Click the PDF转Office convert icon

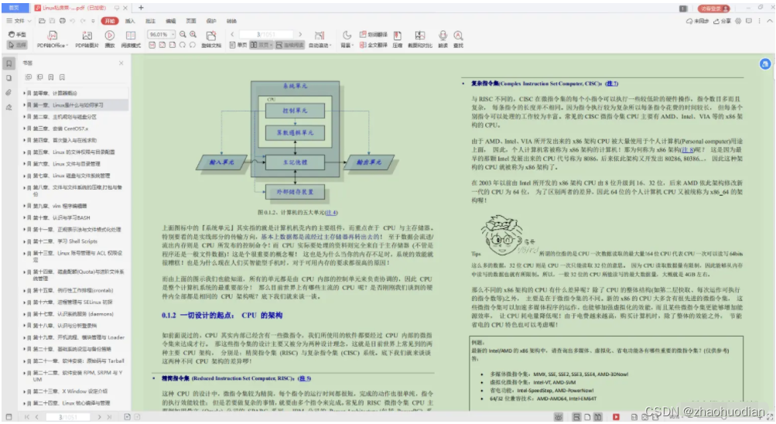52,36
